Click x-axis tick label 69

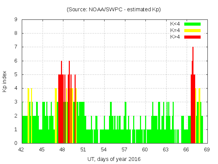[207, 149]
